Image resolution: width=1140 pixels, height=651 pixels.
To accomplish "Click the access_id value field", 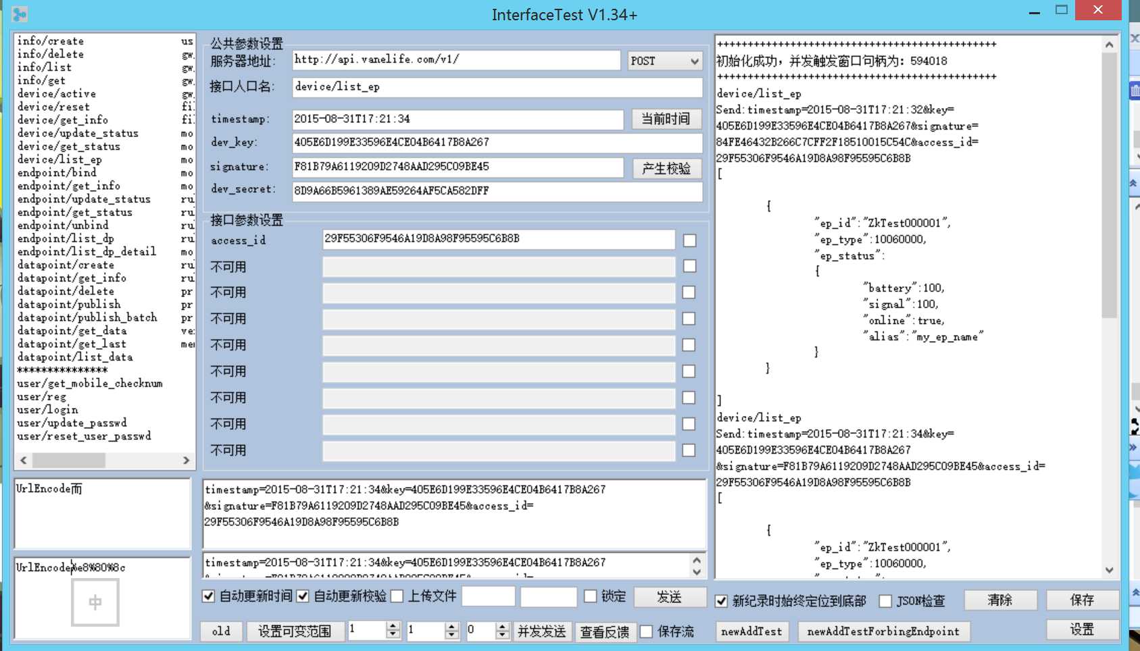I will 499,239.
